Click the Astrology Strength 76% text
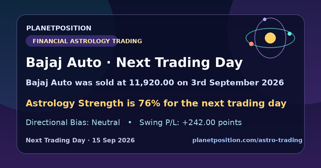Screen dimensions: 321x168 156,103
